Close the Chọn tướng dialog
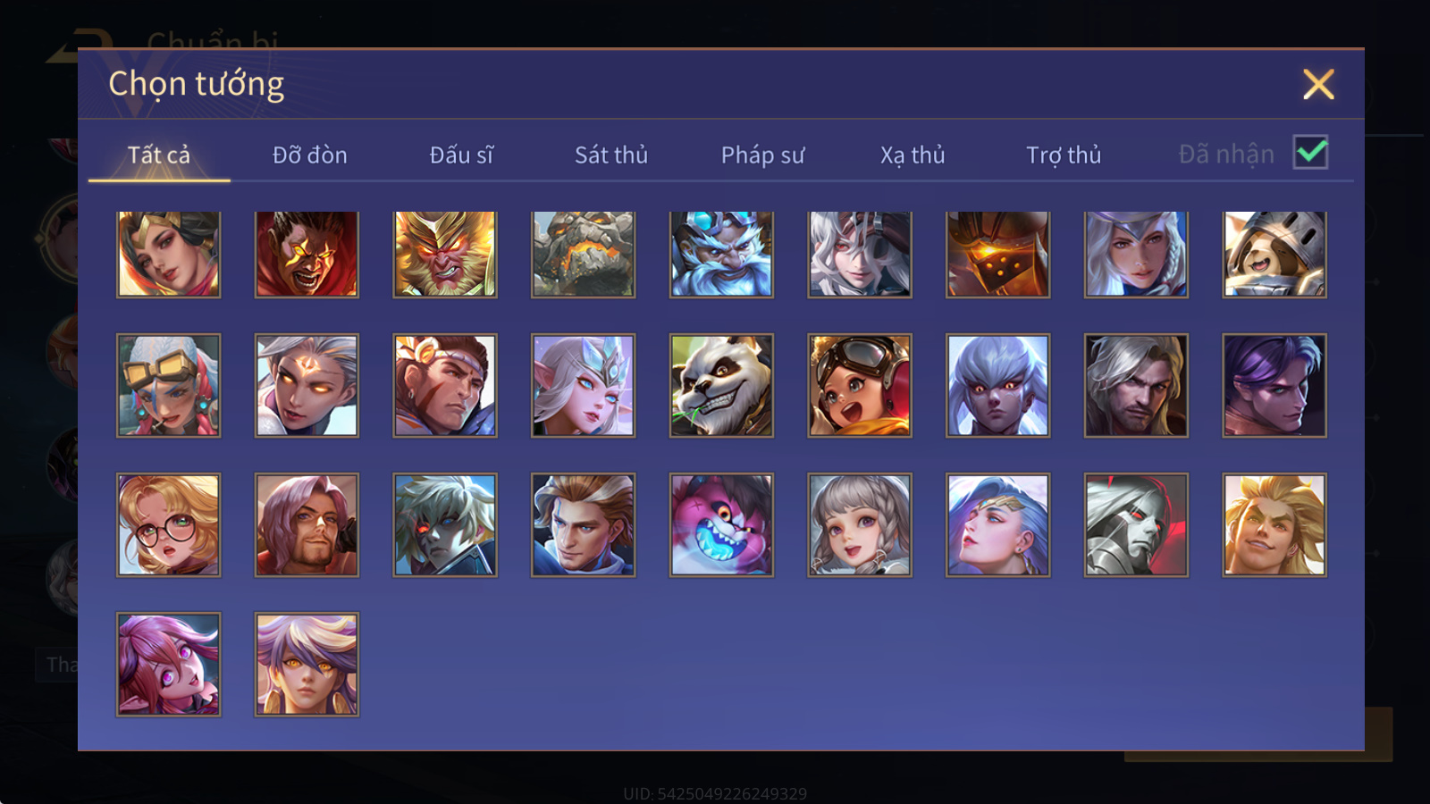The image size is (1430, 804). coord(1318,84)
